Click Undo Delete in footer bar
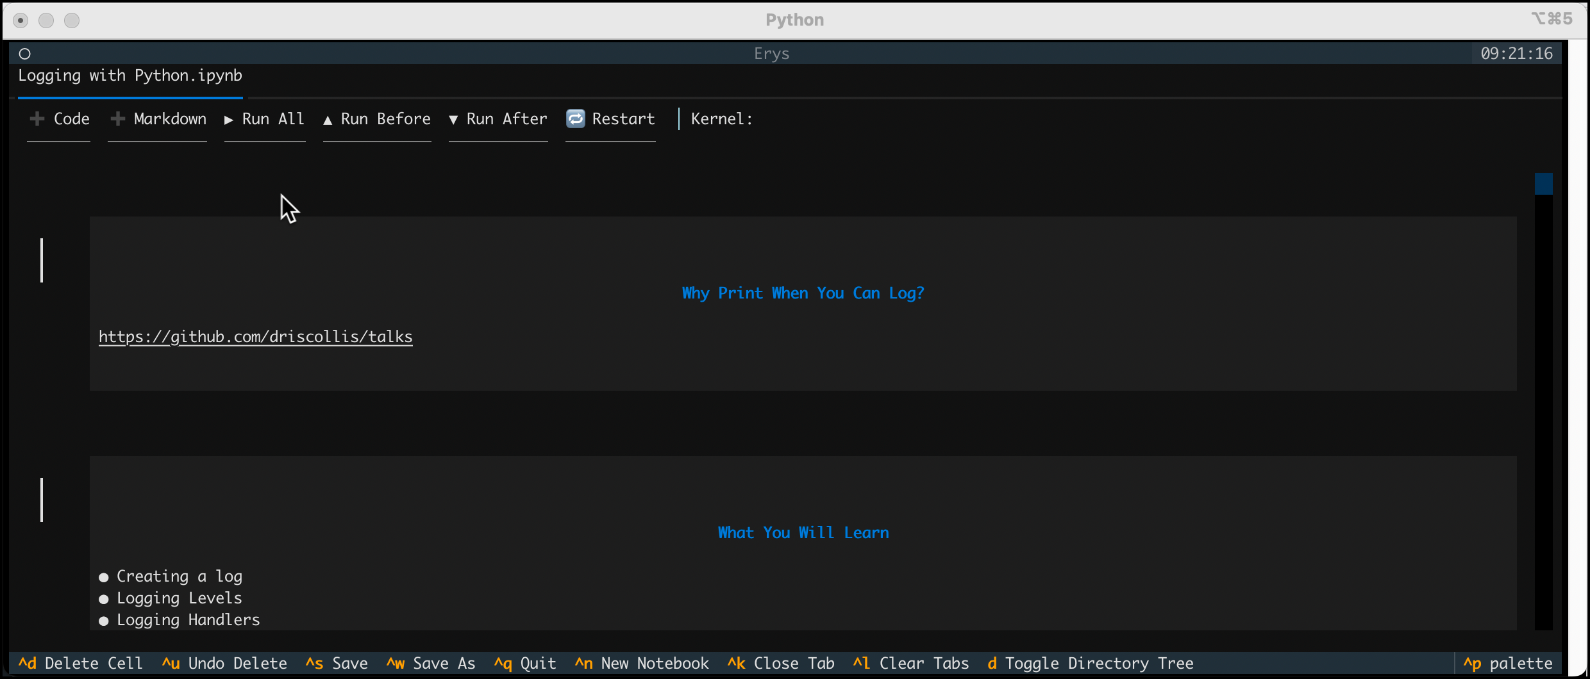 224,664
